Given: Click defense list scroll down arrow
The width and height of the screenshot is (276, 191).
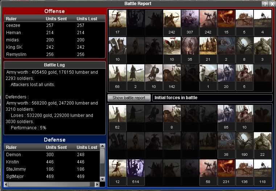Looking at the screenshot, I should (102, 179).
